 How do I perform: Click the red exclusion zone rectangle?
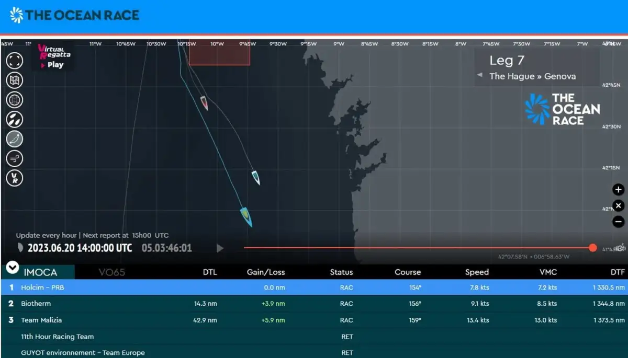(x=219, y=53)
